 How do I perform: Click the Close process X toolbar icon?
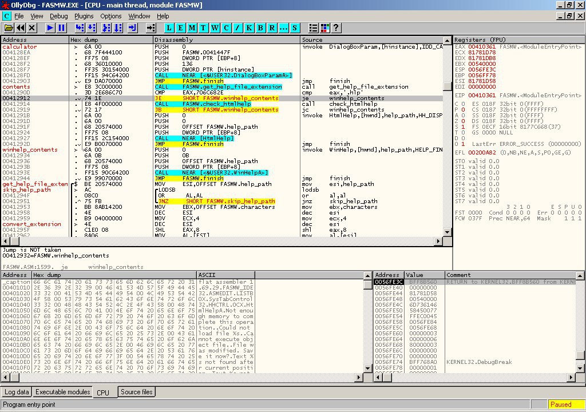pyautogui.click(x=32, y=27)
